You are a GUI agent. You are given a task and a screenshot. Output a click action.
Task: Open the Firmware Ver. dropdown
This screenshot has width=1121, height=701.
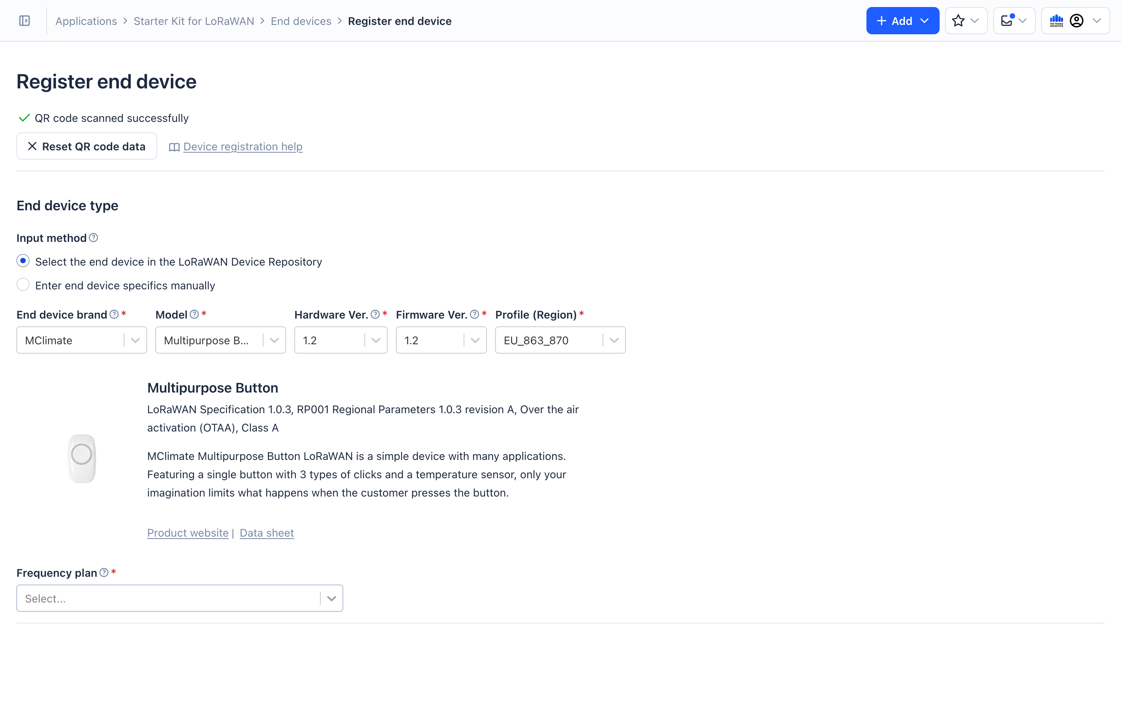coord(441,340)
